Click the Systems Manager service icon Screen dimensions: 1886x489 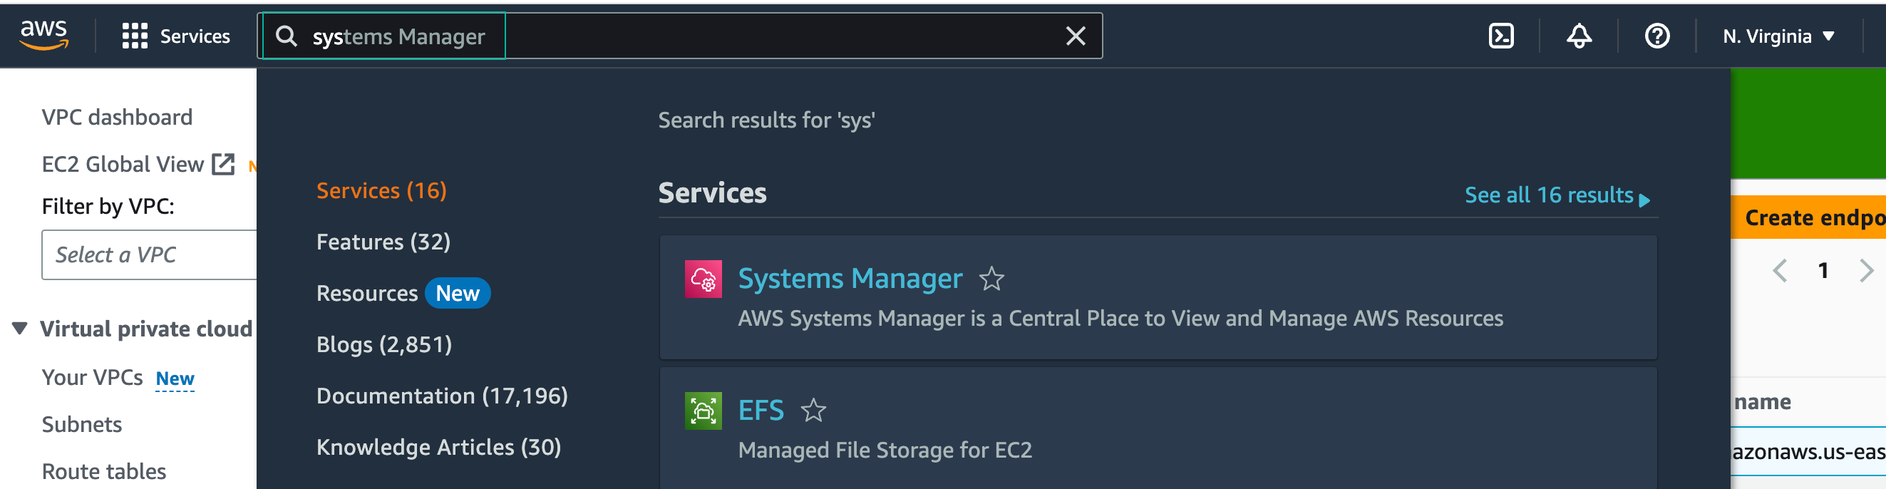click(x=704, y=279)
